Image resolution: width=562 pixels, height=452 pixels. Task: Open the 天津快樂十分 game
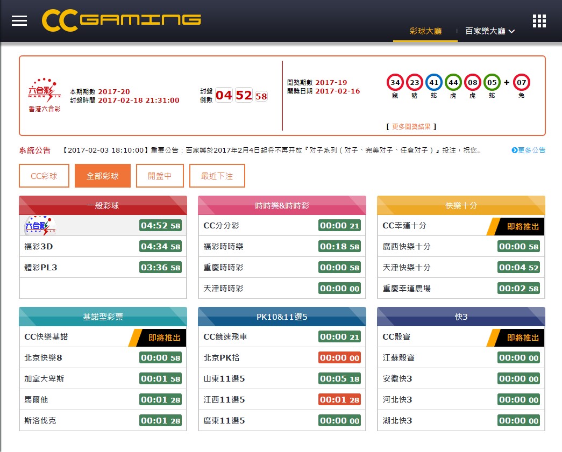click(461, 268)
